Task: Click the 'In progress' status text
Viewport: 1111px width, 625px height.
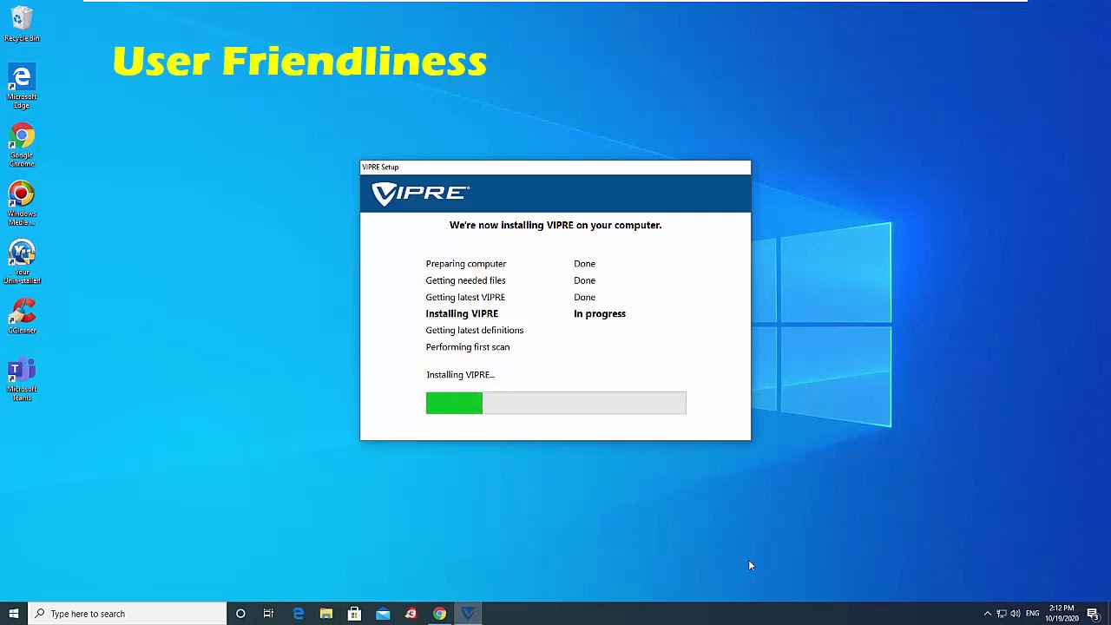Action: click(600, 313)
